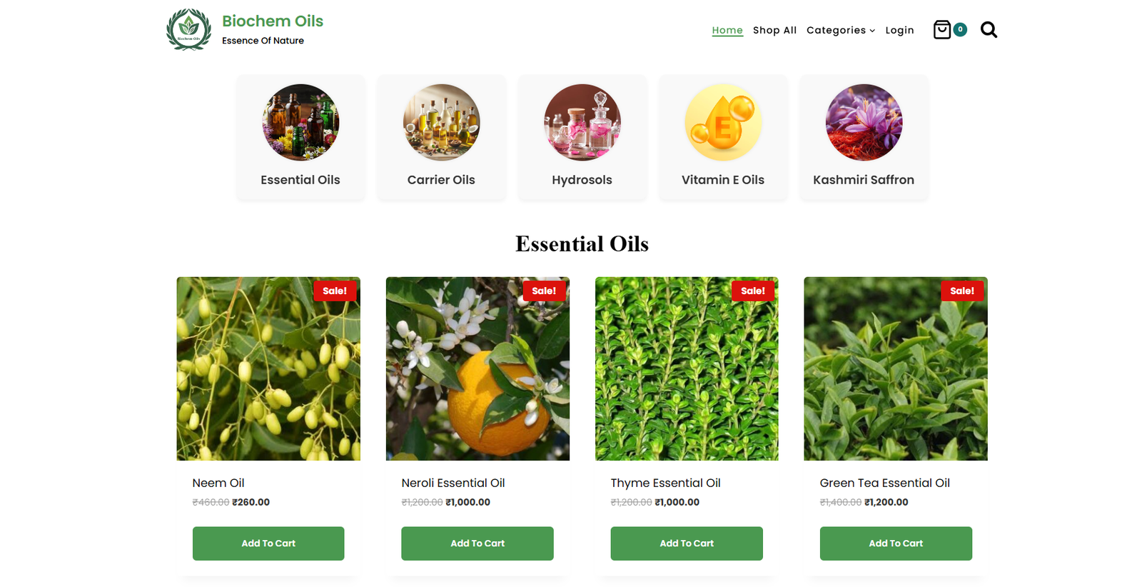Open the Neem Oil product photo
This screenshot has width=1142, height=587.
(268, 368)
